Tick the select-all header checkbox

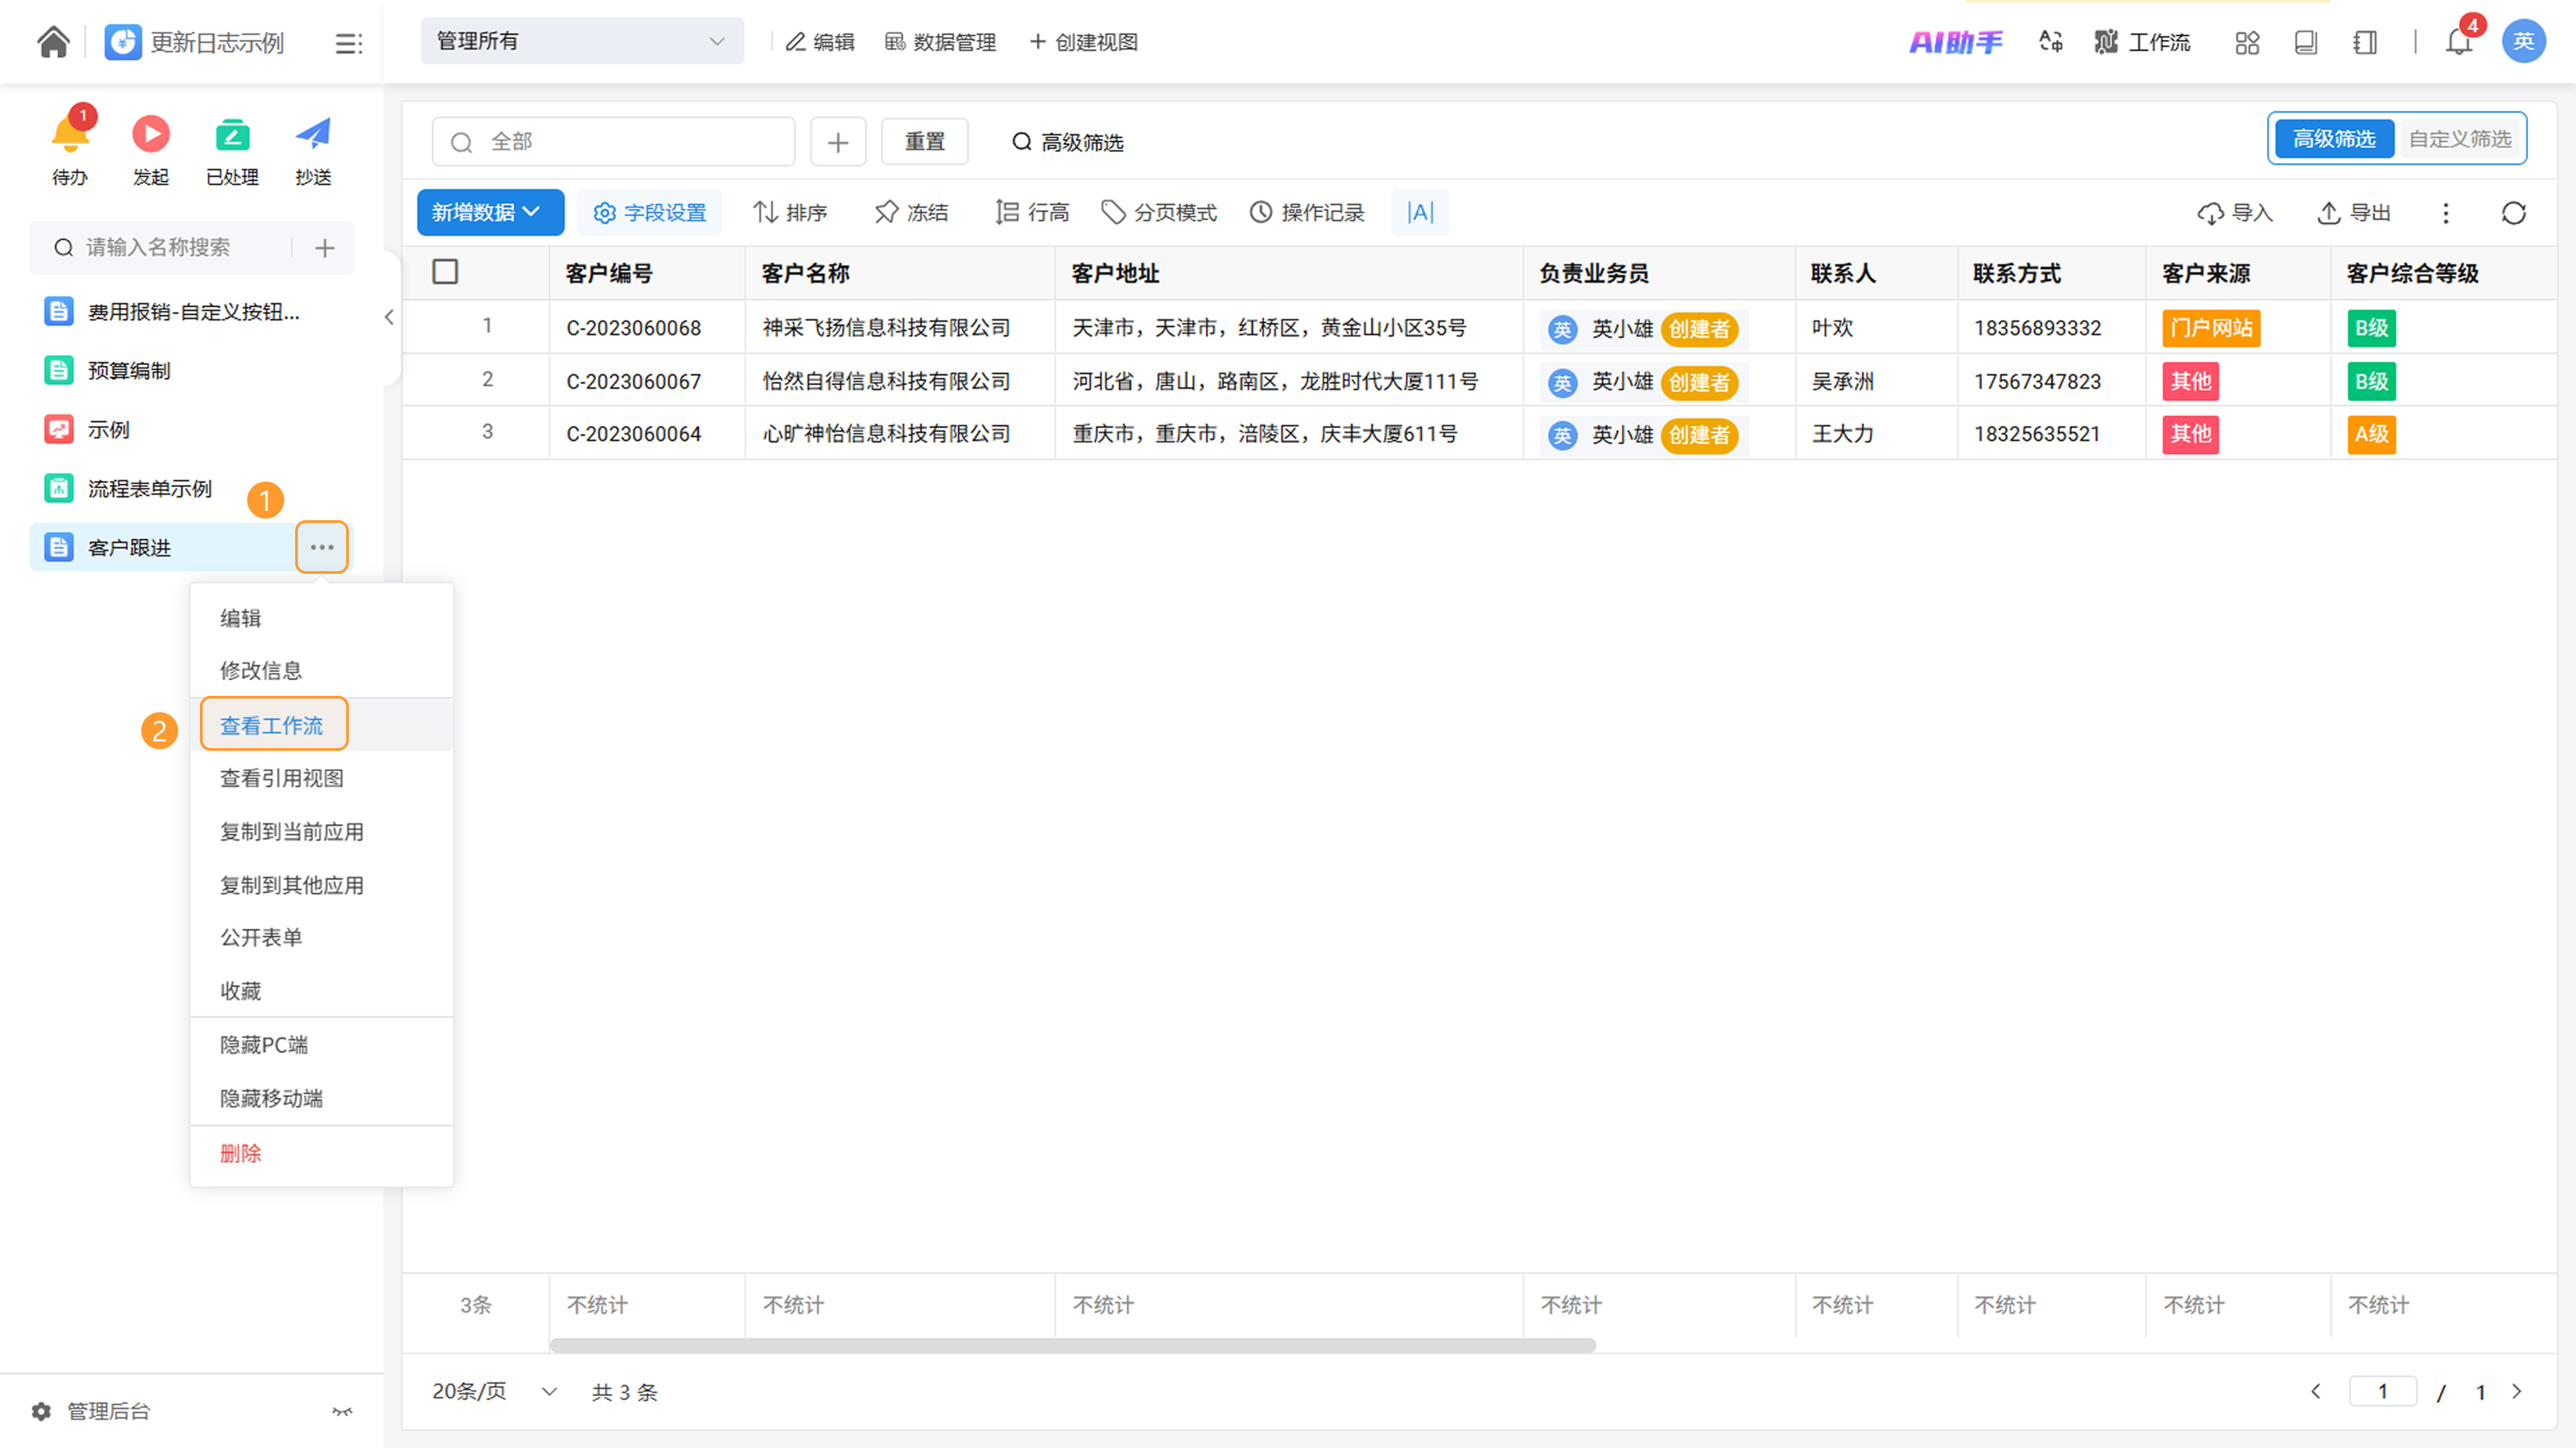445,271
